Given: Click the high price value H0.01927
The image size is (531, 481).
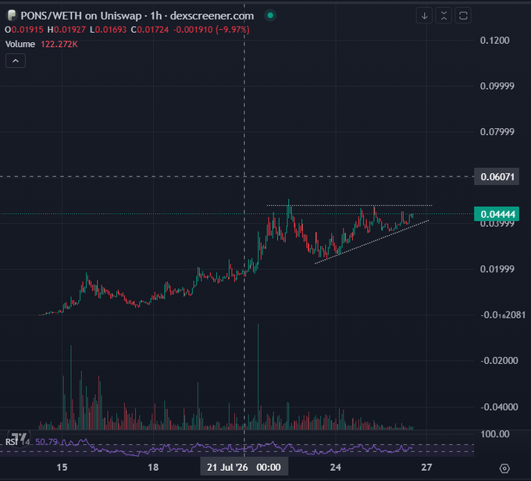Looking at the screenshot, I should pyautogui.click(x=66, y=30).
